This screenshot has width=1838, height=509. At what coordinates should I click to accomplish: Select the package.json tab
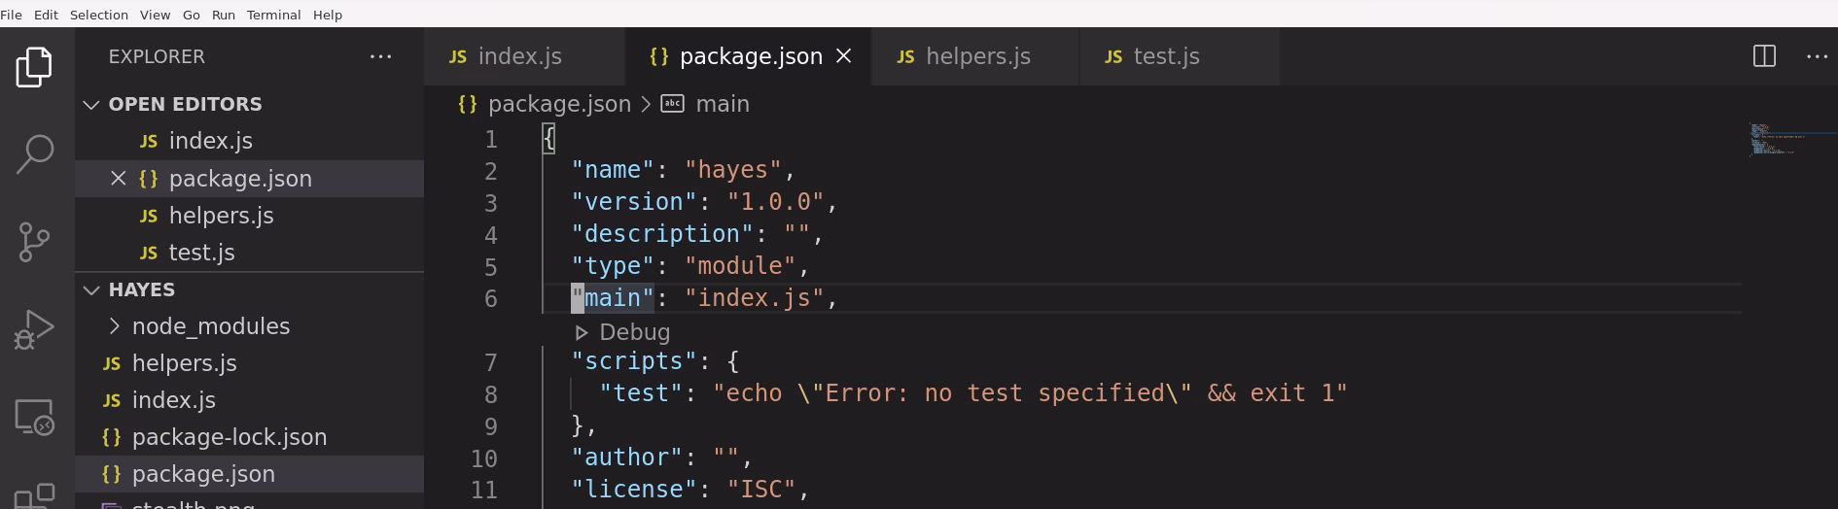pyautogui.click(x=751, y=56)
